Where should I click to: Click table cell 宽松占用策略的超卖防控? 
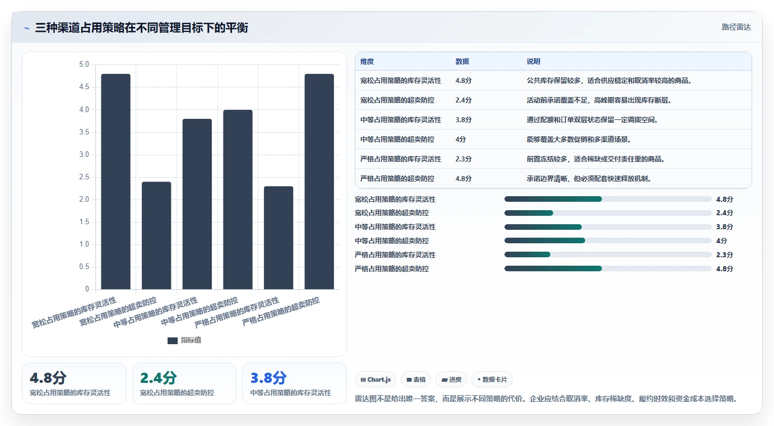[x=397, y=100]
